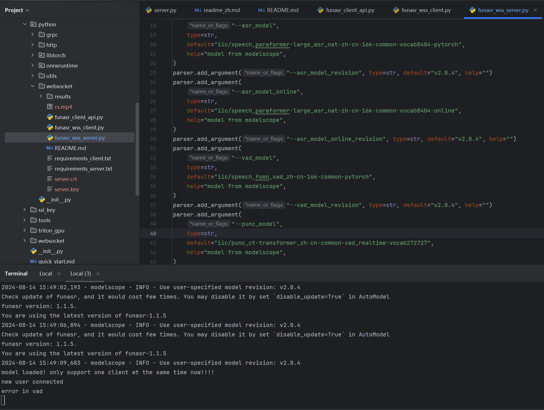544x410 pixels.
Task: Expand the triton_gpu folder
Action: click(25, 230)
